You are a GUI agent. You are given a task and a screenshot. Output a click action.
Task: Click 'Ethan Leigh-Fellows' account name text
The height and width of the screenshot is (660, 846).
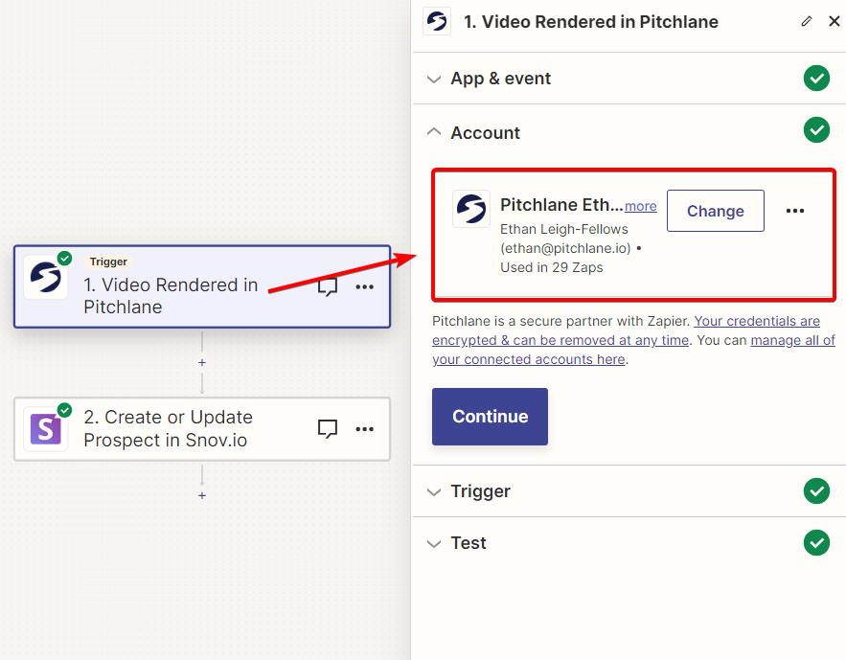(563, 229)
